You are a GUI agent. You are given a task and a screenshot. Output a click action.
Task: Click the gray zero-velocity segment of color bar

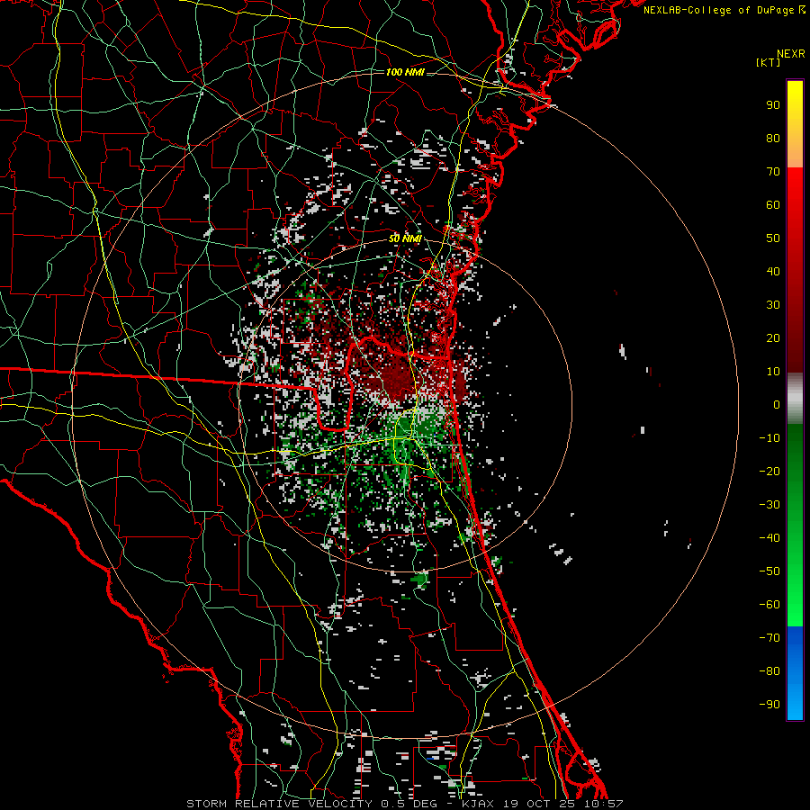pos(795,399)
